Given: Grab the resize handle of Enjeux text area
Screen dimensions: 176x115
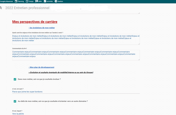Looking at the screenshot, I should (139, 44).
